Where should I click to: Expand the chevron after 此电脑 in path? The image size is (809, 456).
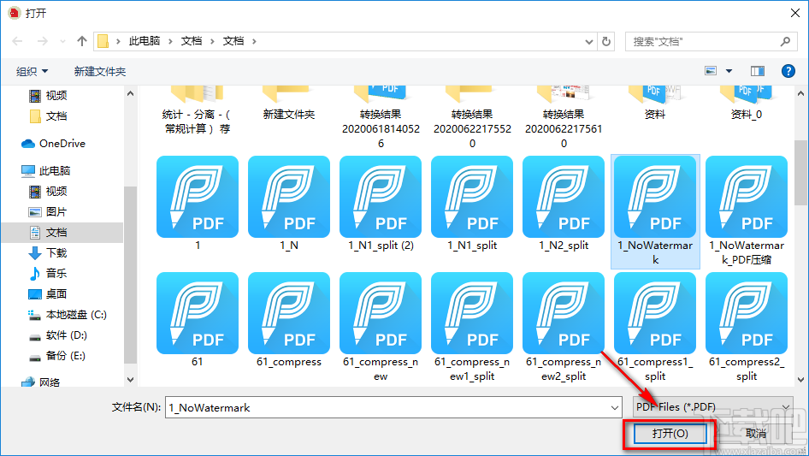point(170,41)
